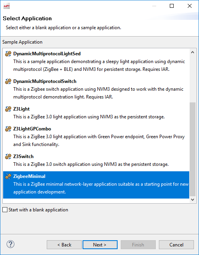Click the Z3Switch gear icon
This screenshot has height=255, width=199.
coord(8,156)
